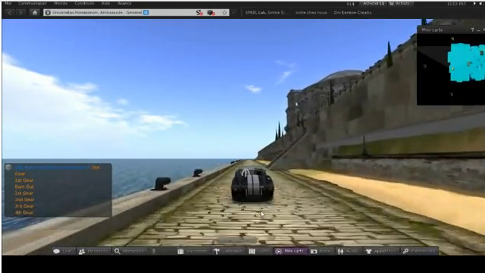The image size is (485, 273).
Task: Click the 11:53 PST clock
Action: click(456, 4)
